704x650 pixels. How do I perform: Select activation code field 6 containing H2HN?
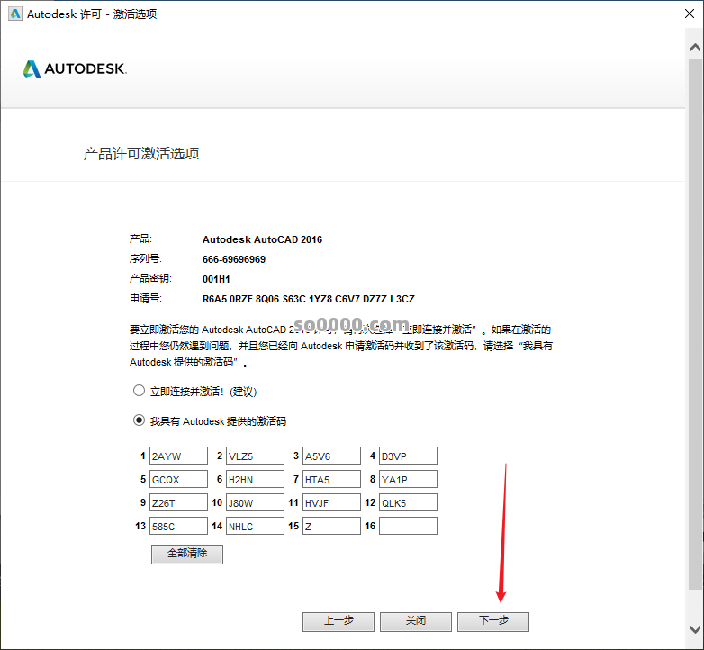tap(255, 479)
